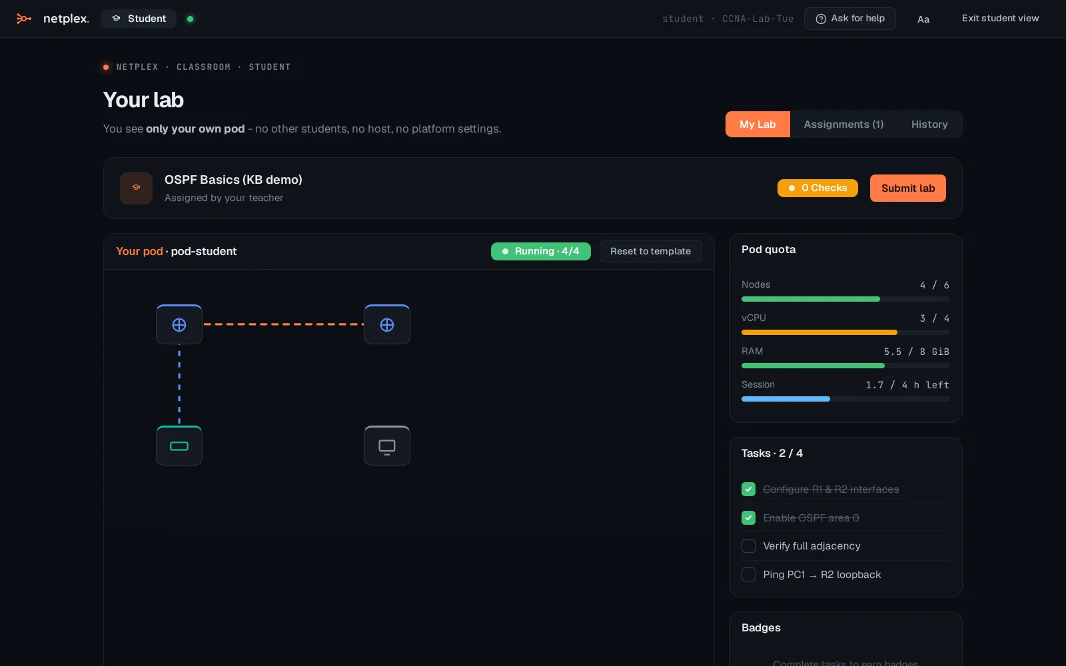Click the netplex logo icon
Screen dimensions: 1066x666
click(x=24, y=19)
